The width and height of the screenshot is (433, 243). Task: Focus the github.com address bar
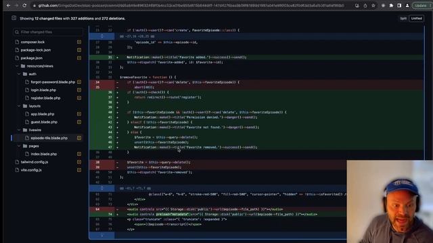pyautogui.click(x=191, y=5)
